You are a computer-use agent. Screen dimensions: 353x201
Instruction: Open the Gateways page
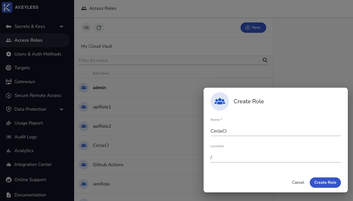(x=35, y=82)
